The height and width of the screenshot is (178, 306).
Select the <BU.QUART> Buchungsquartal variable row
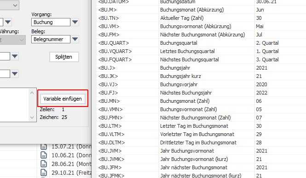[201, 43]
